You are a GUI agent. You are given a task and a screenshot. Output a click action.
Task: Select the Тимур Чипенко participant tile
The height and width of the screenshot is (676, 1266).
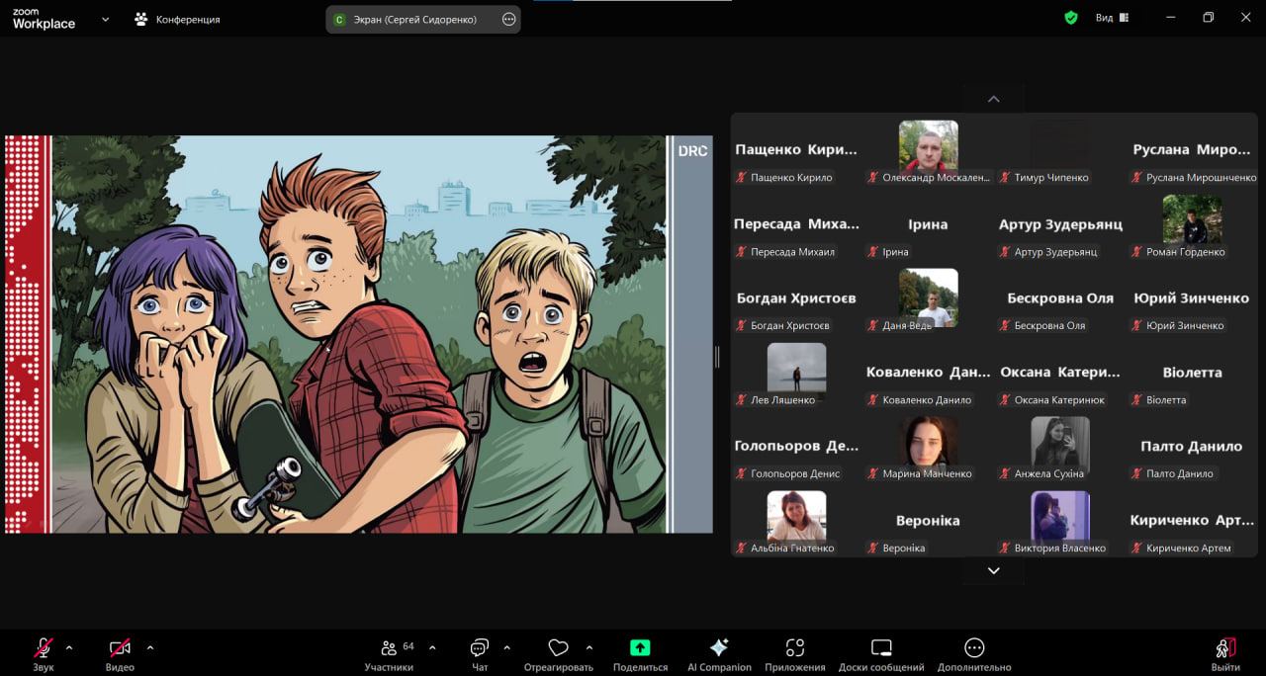1060,150
